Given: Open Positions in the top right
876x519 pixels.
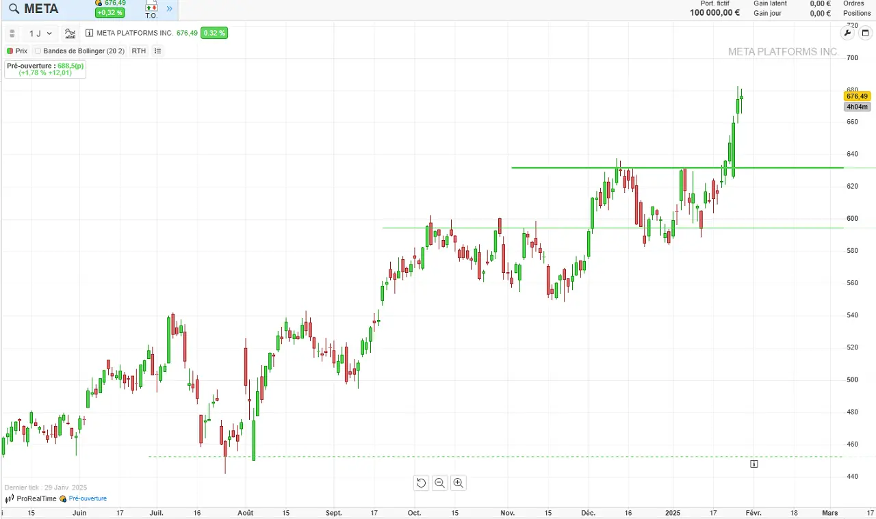Looking at the screenshot, I should click(857, 13).
